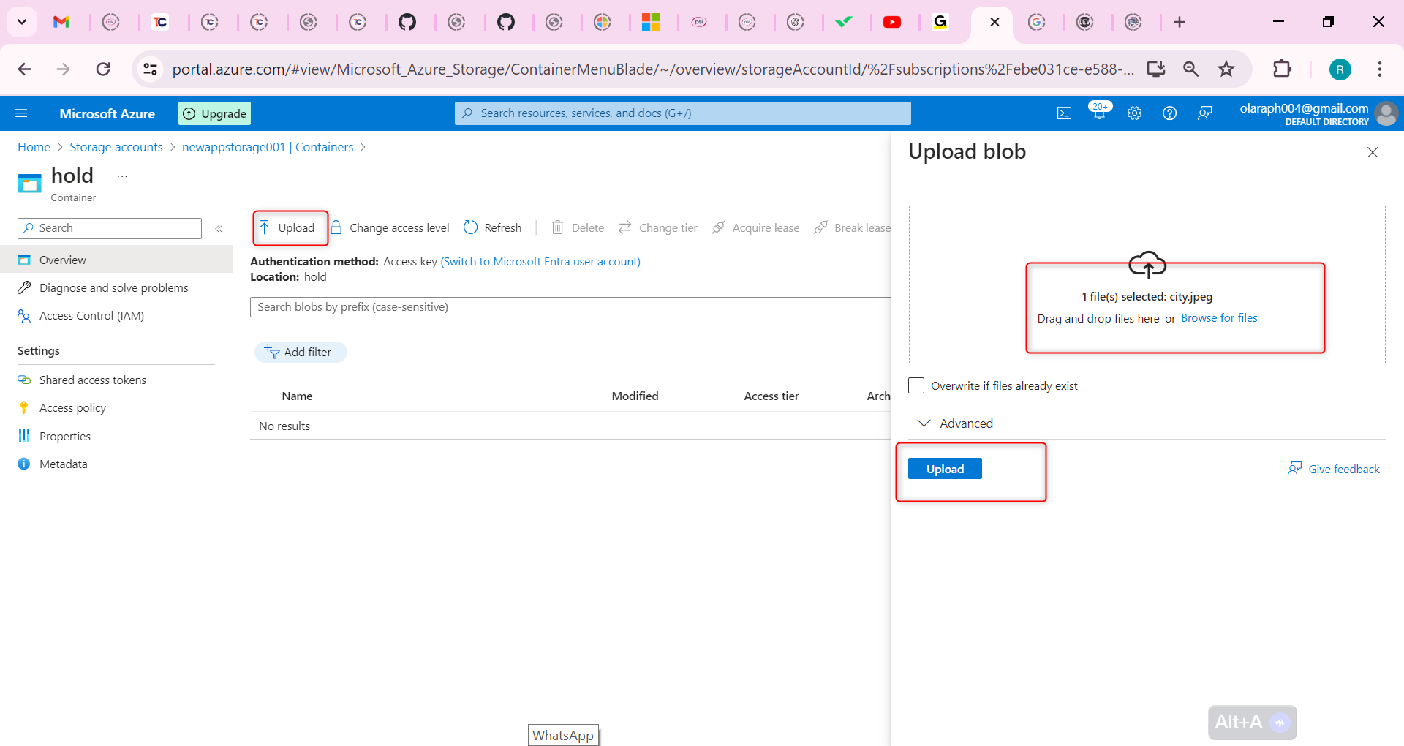This screenshot has height=746, width=1404.
Task: Click Browse for files link
Action: (1218, 318)
